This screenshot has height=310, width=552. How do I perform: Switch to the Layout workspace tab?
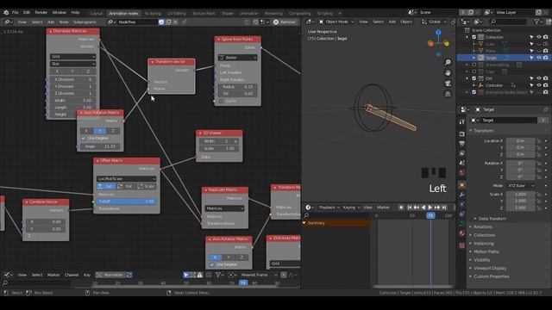pyautogui.click(x=96, y=14)
